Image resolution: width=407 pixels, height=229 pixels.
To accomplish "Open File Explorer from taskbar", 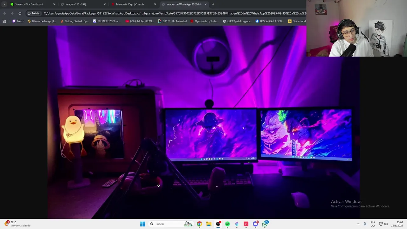I will pos(209,224).
